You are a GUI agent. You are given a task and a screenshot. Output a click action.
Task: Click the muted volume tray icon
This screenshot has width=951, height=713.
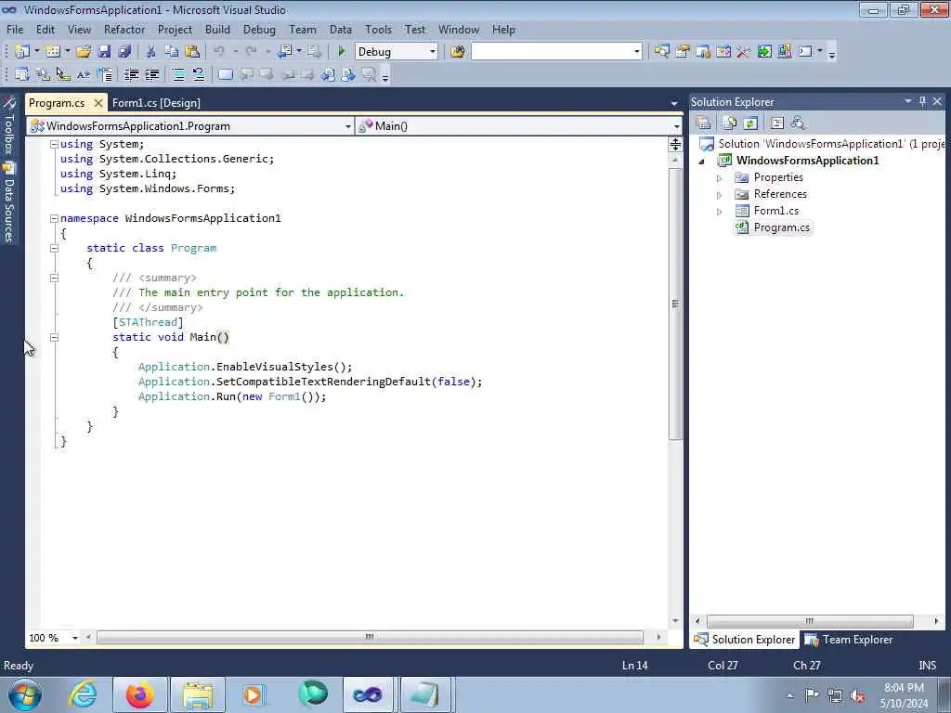(857, 695)
